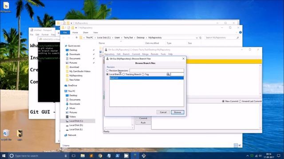Select Local Disk (D:) in sidebar
Image resolution: width=284 pixels, height=159 pixels.
(x=76, y=125)
